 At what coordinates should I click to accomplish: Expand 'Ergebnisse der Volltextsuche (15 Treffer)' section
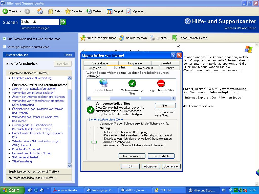pyautogui.click(x=39, y=172)
